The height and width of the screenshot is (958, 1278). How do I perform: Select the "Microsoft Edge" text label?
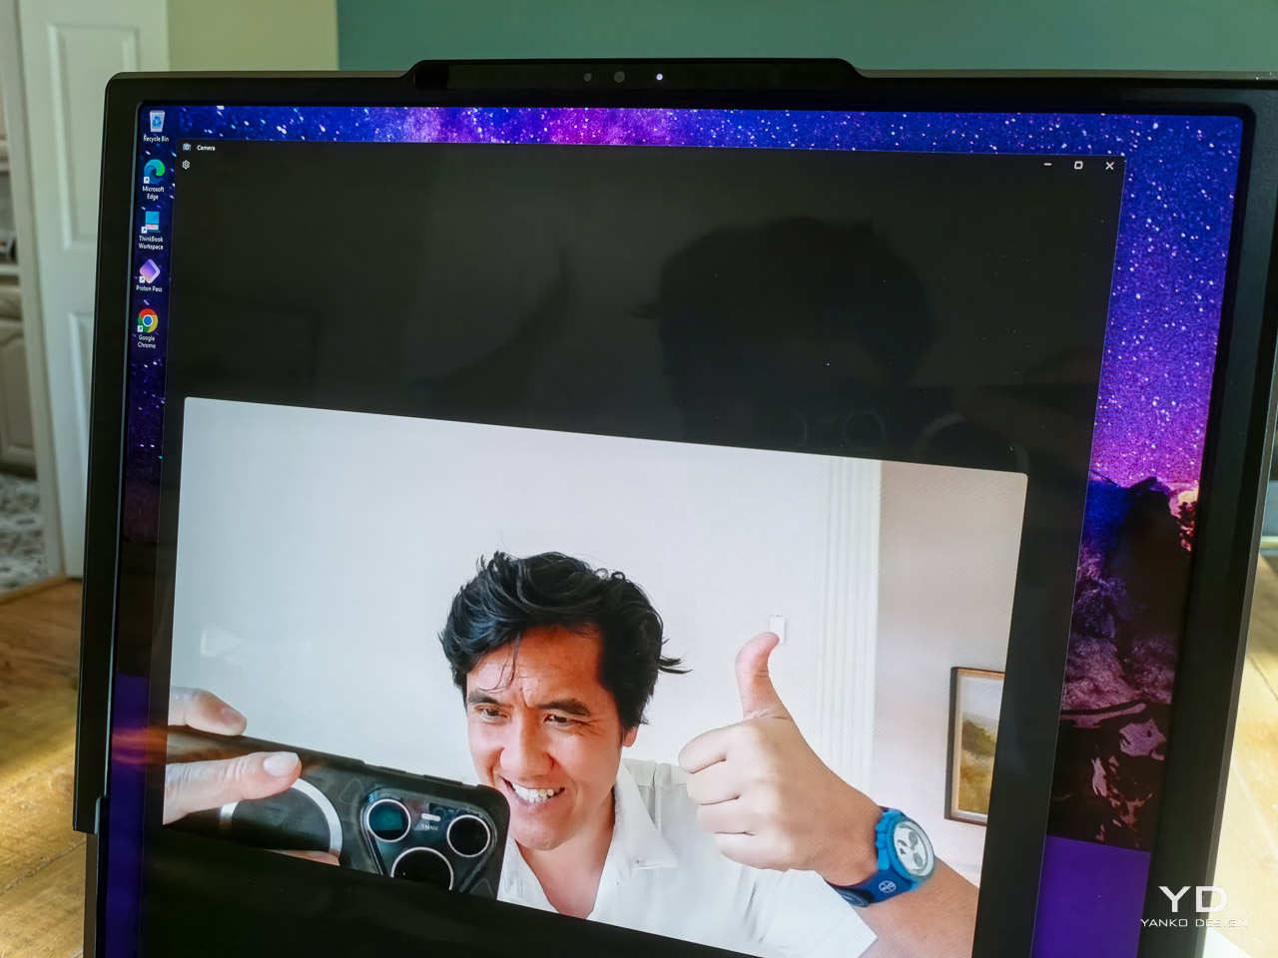pos(153,192)
